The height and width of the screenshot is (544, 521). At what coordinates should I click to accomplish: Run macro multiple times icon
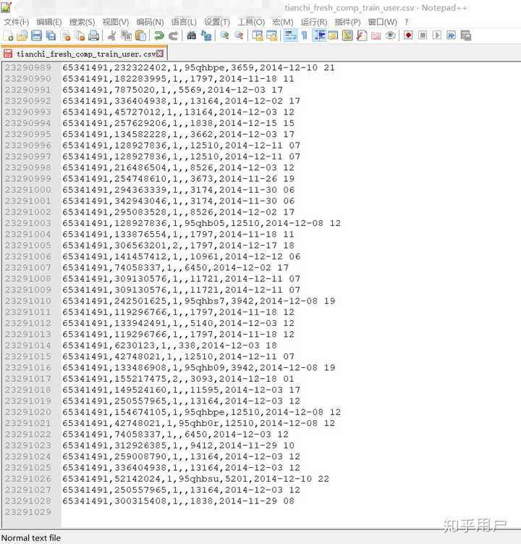coord(451,35)
